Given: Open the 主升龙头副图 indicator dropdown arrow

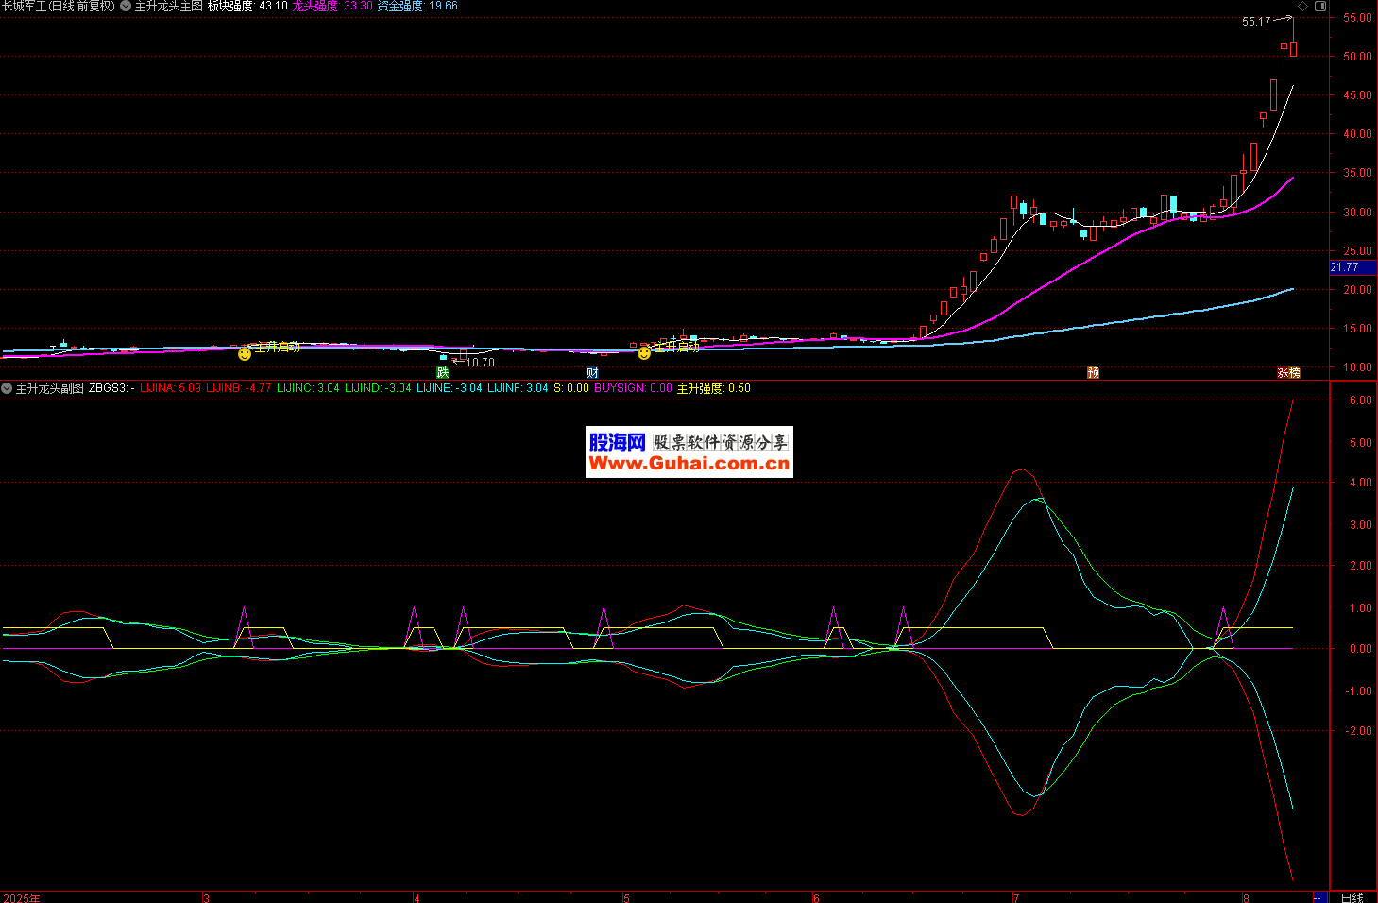Looking at the screenshot, I should [7, 388].
